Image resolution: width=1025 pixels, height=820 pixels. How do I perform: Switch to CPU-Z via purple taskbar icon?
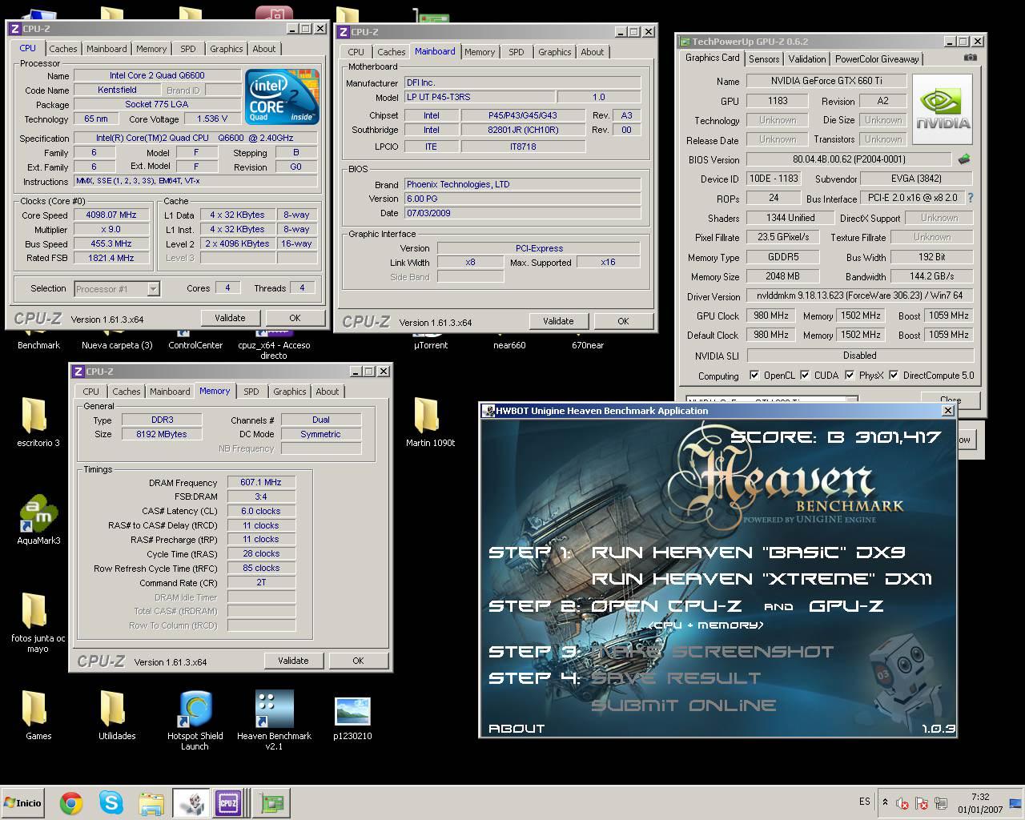click(x=228, y=802)
